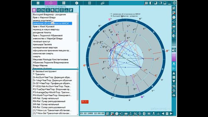Click the camera icon in bottom toolbar

(149, 113)
